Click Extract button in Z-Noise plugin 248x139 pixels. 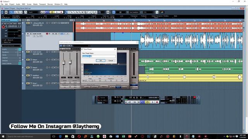pos(95,87)
